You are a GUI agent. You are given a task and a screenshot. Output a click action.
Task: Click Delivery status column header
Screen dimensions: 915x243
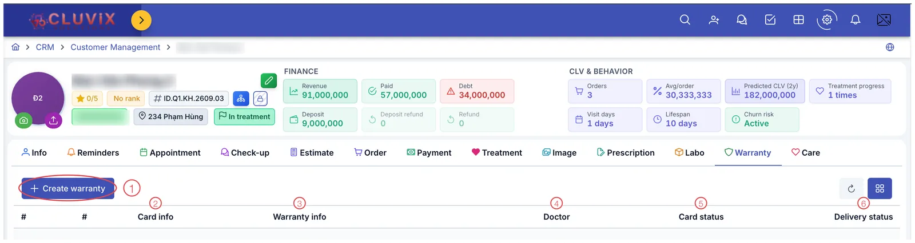pyautogui.click(x=864, y=217)
